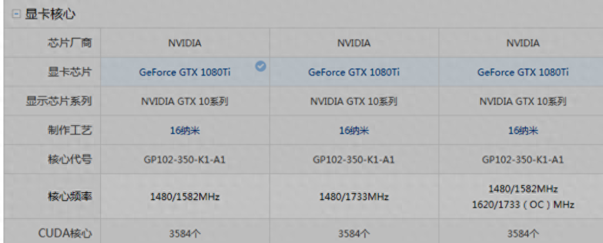The image size is (603, 243).
Task: Click the 16纳米 link in the last product column
Action: 522,130
